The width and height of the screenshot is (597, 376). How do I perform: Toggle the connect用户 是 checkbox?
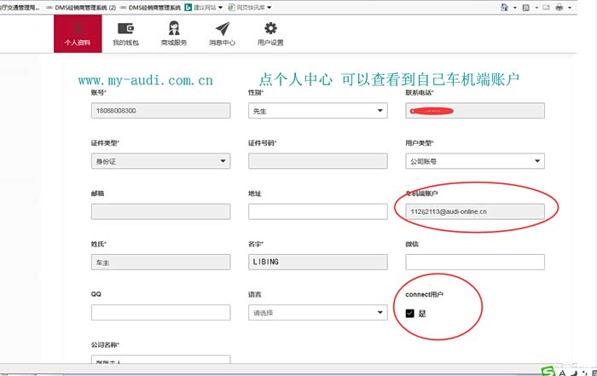pyautogui.click(x=410, y=313)
